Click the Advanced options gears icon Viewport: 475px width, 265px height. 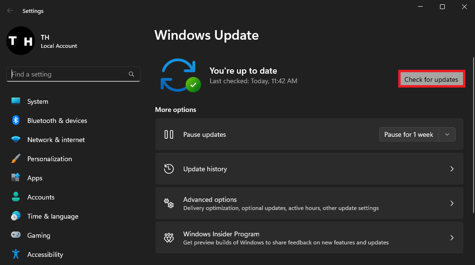click(169, 203)
